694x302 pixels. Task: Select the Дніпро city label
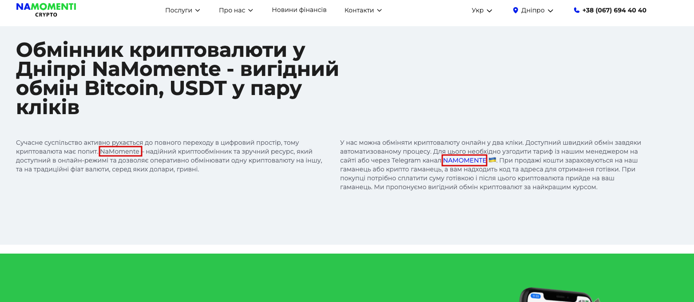pos(533,10)
